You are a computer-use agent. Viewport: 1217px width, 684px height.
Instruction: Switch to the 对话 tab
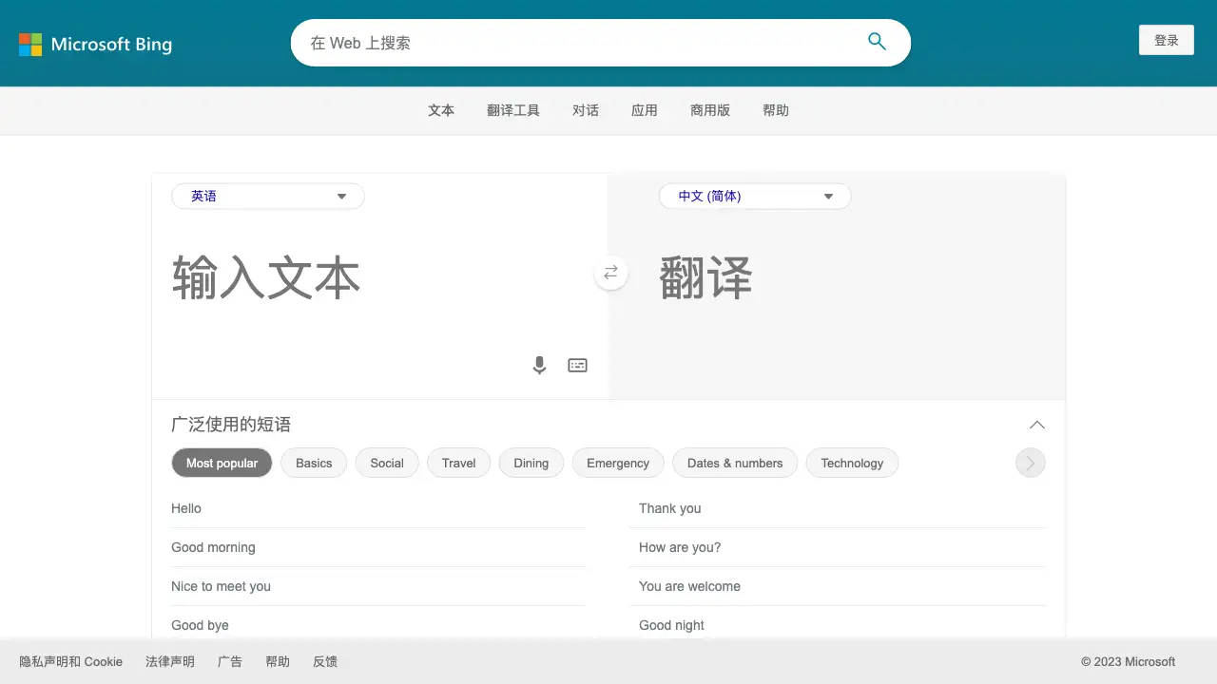[x=586, y=109]
